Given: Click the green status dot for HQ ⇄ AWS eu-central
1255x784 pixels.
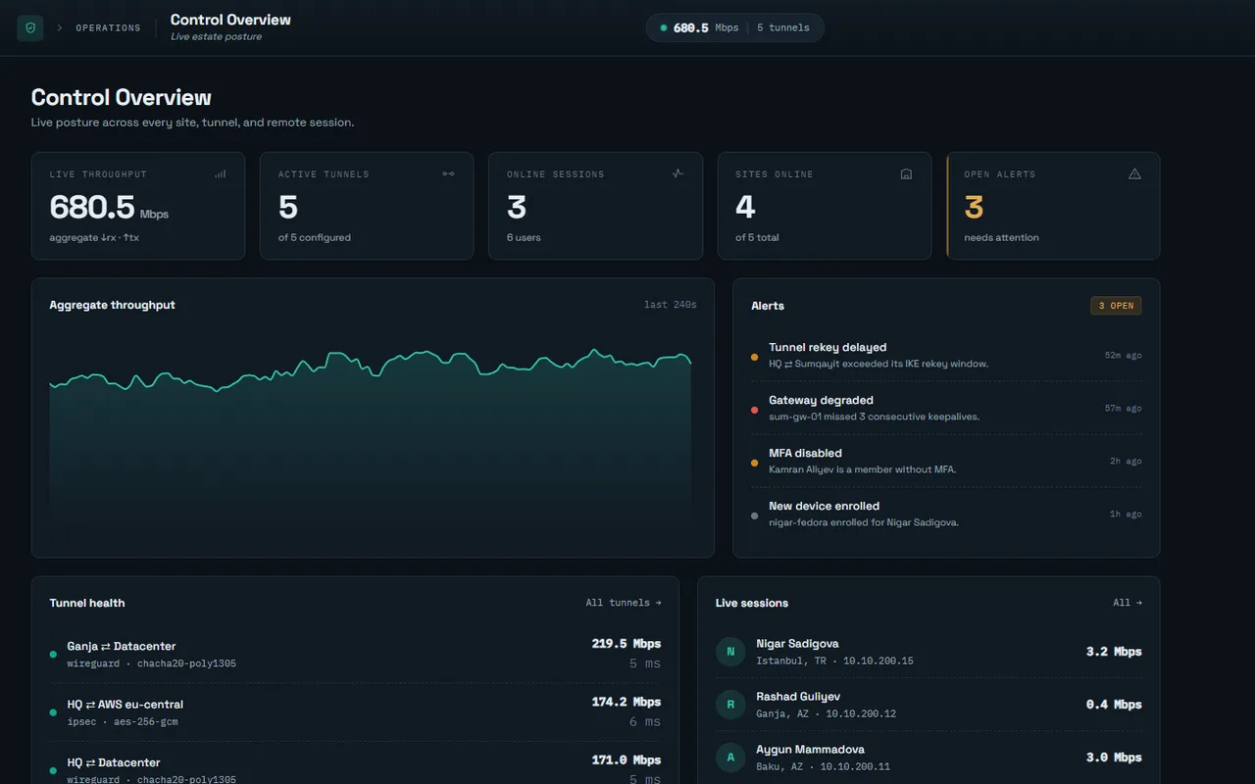Looking at the screenshot, I should pyautogui.click(x=53, y=712).
